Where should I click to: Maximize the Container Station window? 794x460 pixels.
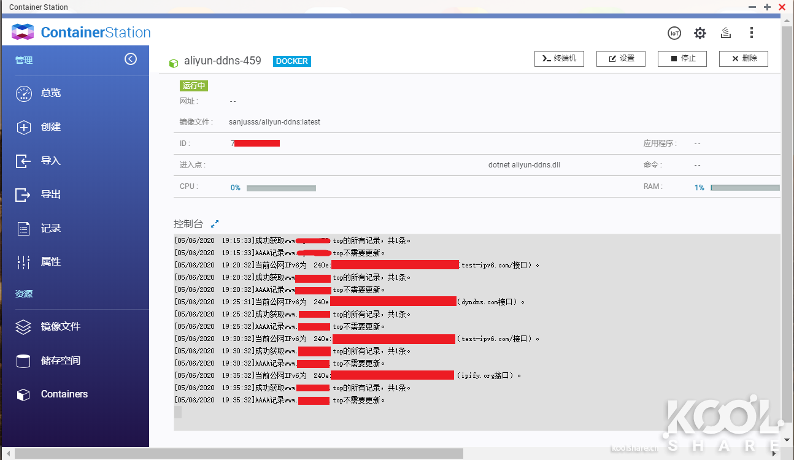767,7
